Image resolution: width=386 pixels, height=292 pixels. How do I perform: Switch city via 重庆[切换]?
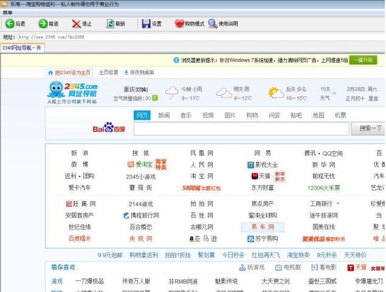click(x=136, y=89)
